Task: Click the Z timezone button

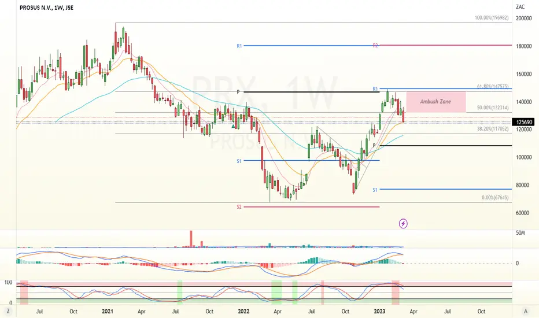Action: (8, 311)
